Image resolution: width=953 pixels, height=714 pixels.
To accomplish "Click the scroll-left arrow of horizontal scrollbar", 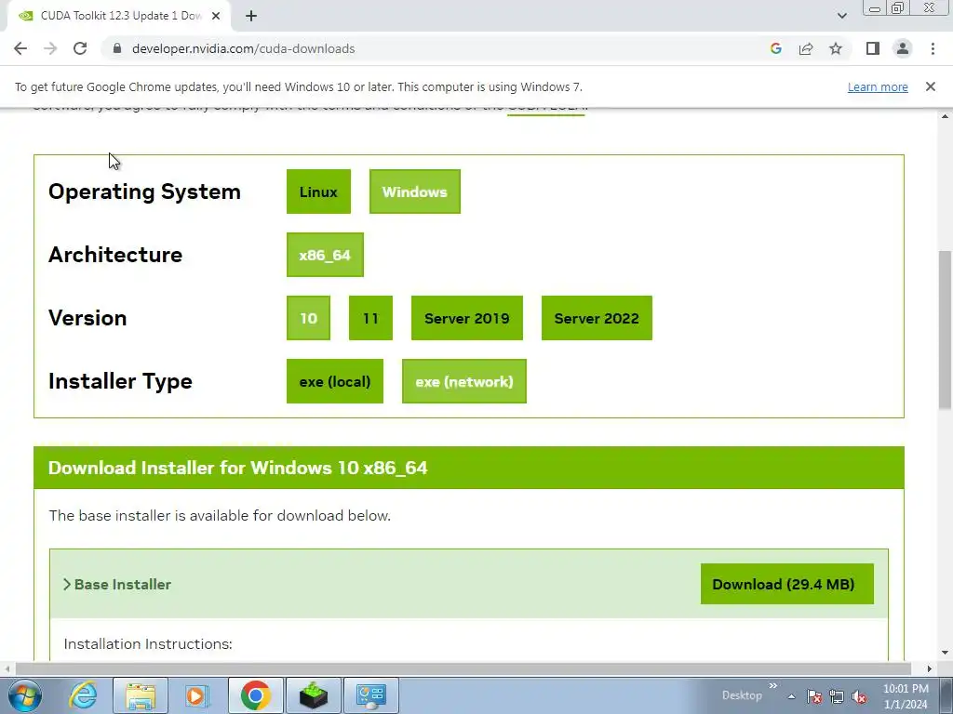I will 7,668.
